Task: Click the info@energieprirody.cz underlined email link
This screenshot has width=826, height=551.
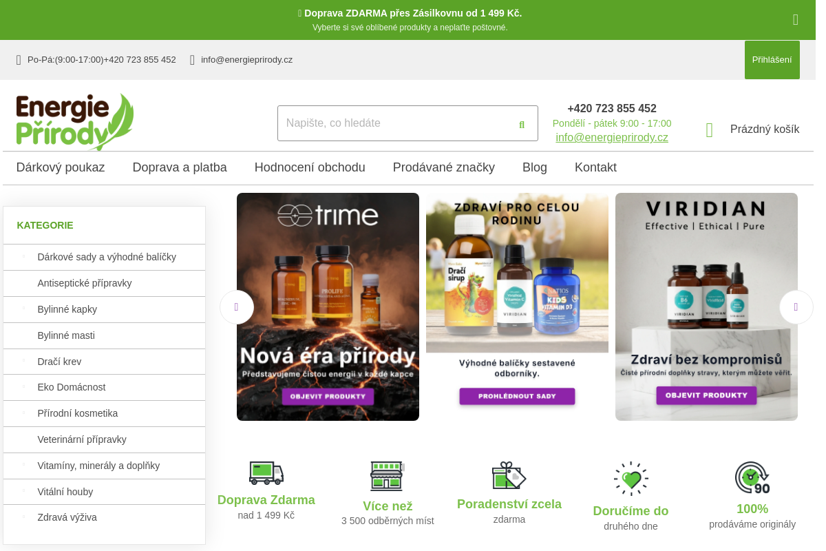Action: pos(611,137)
